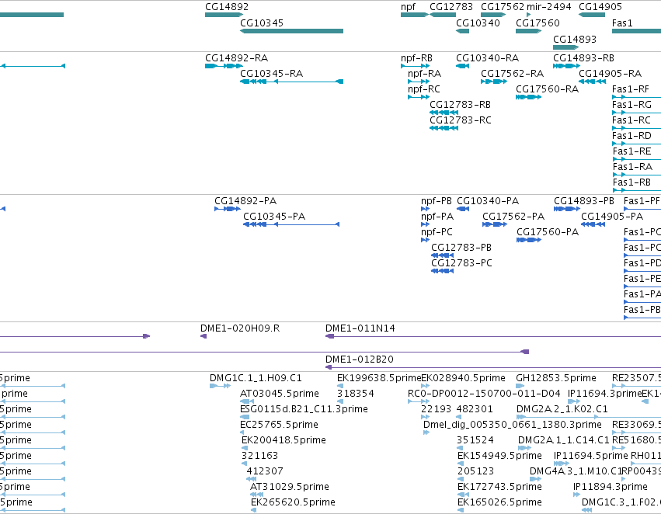This screenshot has height=514, width=661.
Task: Select EST EK200418.5prime
Action: tap(284, 440)
